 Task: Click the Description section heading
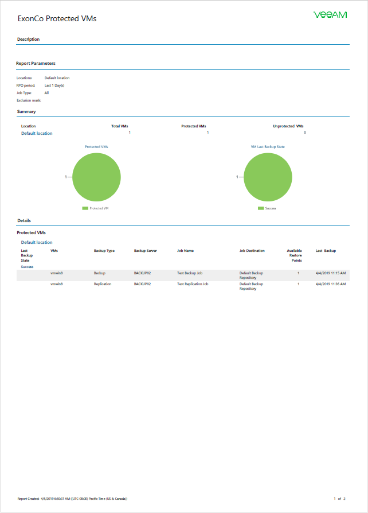click(28, 39)
